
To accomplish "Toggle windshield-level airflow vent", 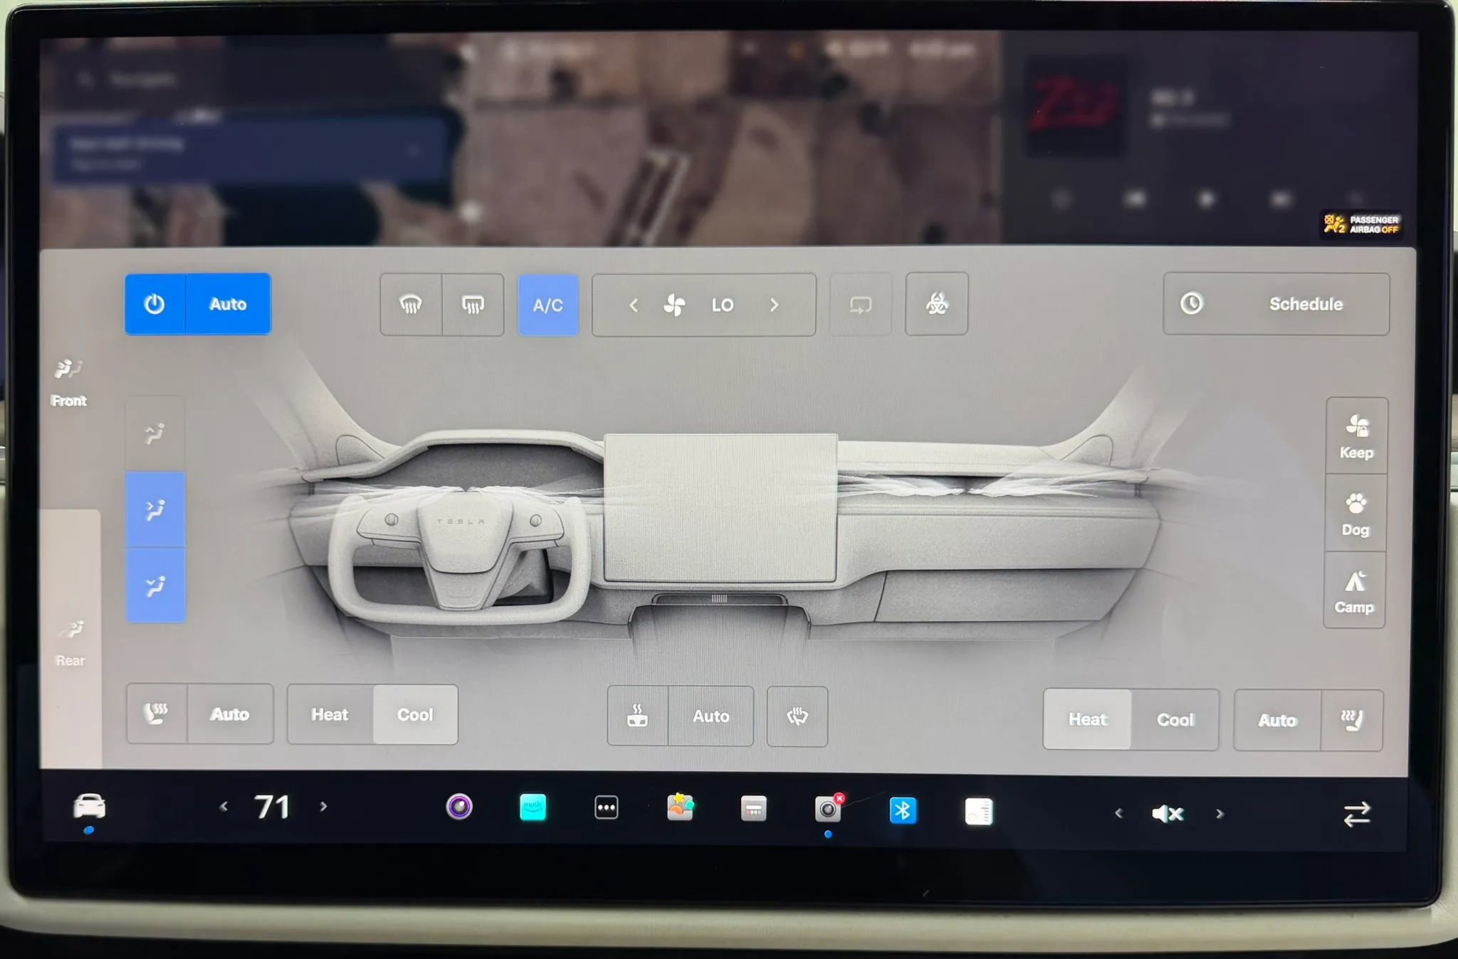I will (155, 434).
